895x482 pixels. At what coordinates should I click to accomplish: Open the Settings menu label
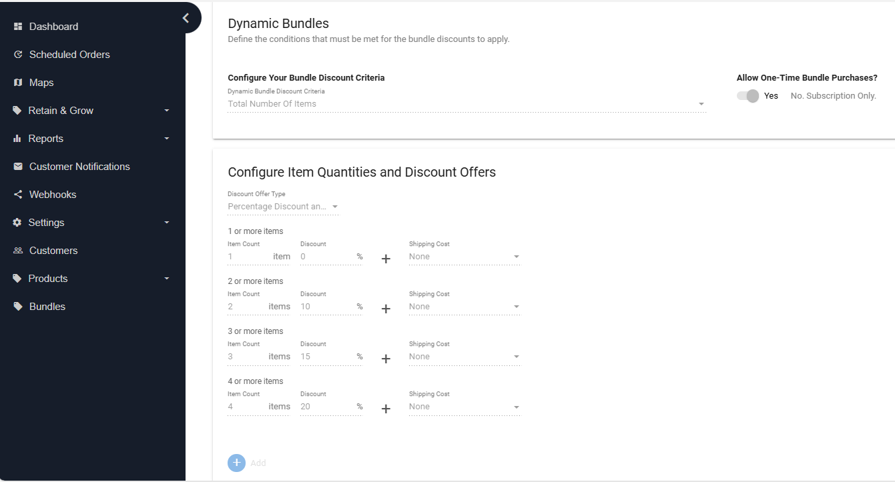coord(47,223)
